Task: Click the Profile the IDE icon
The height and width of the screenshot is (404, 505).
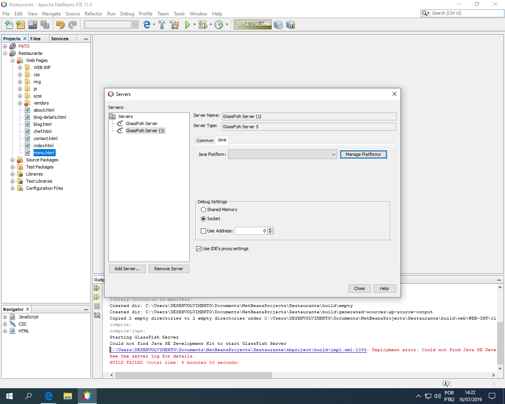Action: coord(279,25)
